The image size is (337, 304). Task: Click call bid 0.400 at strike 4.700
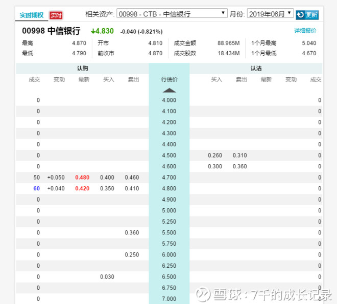pos(107,177)
